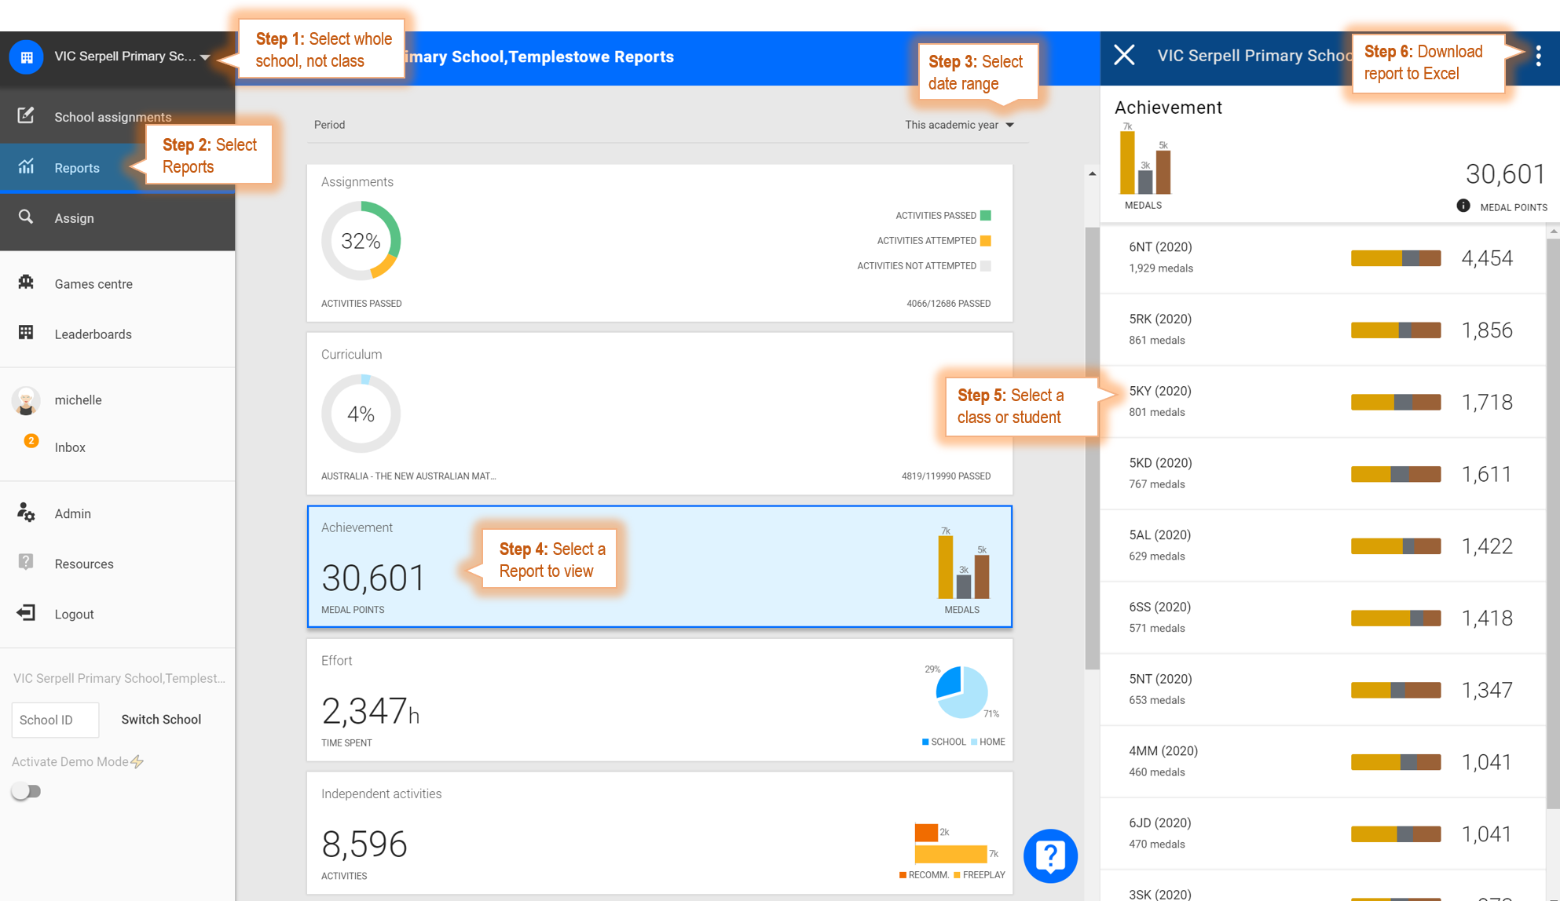Click the Games centre invader icon
The image size is (1560, 901).
(x=26, y=283)
